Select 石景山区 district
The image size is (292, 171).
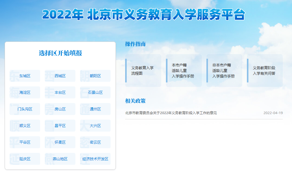point(95,93)
